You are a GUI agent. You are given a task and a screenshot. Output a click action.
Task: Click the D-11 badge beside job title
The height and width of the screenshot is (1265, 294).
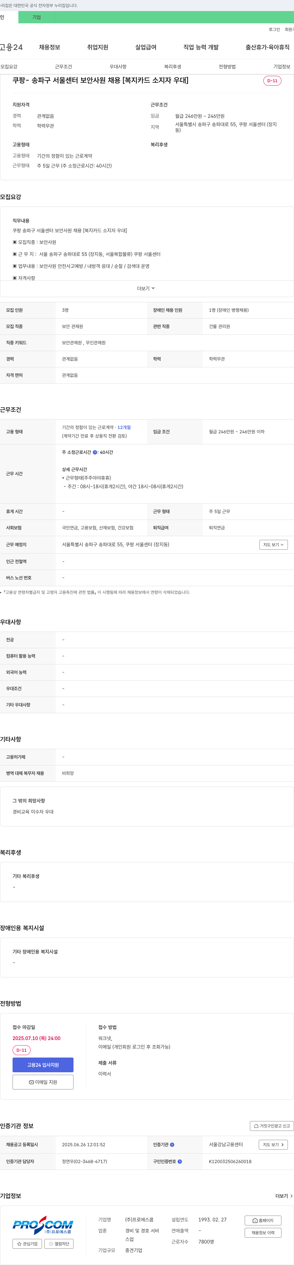[272, 80]
